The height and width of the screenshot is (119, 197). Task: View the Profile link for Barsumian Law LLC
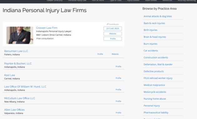(x=100, y=54)
